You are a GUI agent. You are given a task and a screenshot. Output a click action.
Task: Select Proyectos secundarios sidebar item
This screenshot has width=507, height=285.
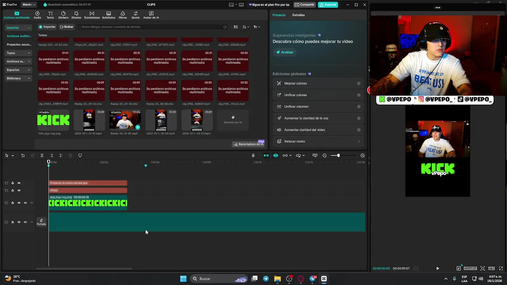point(19,45)
